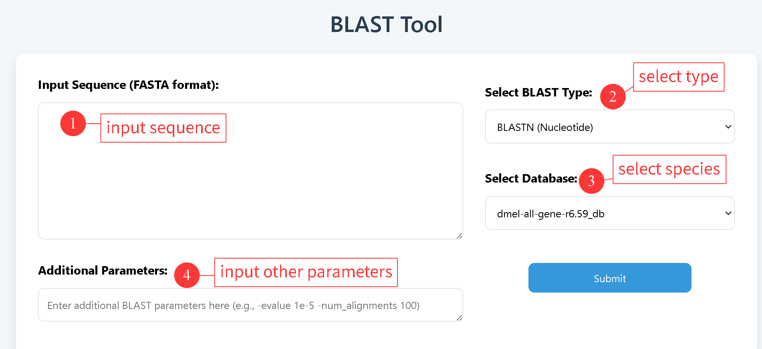Click the red number 1 circle marker

73,123
